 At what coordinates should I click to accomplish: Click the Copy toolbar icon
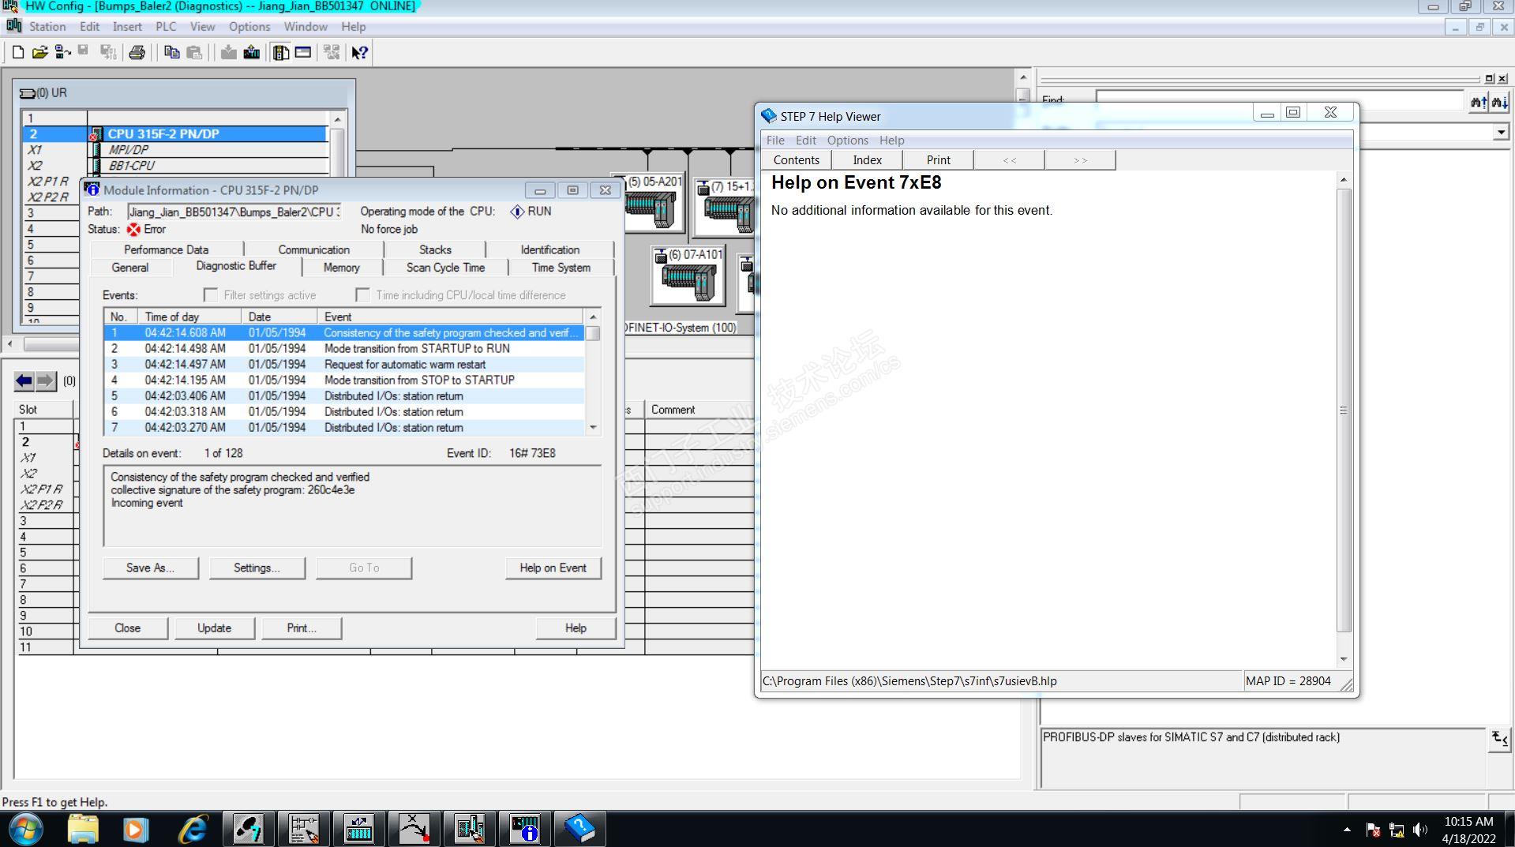(x=171, y=53)
